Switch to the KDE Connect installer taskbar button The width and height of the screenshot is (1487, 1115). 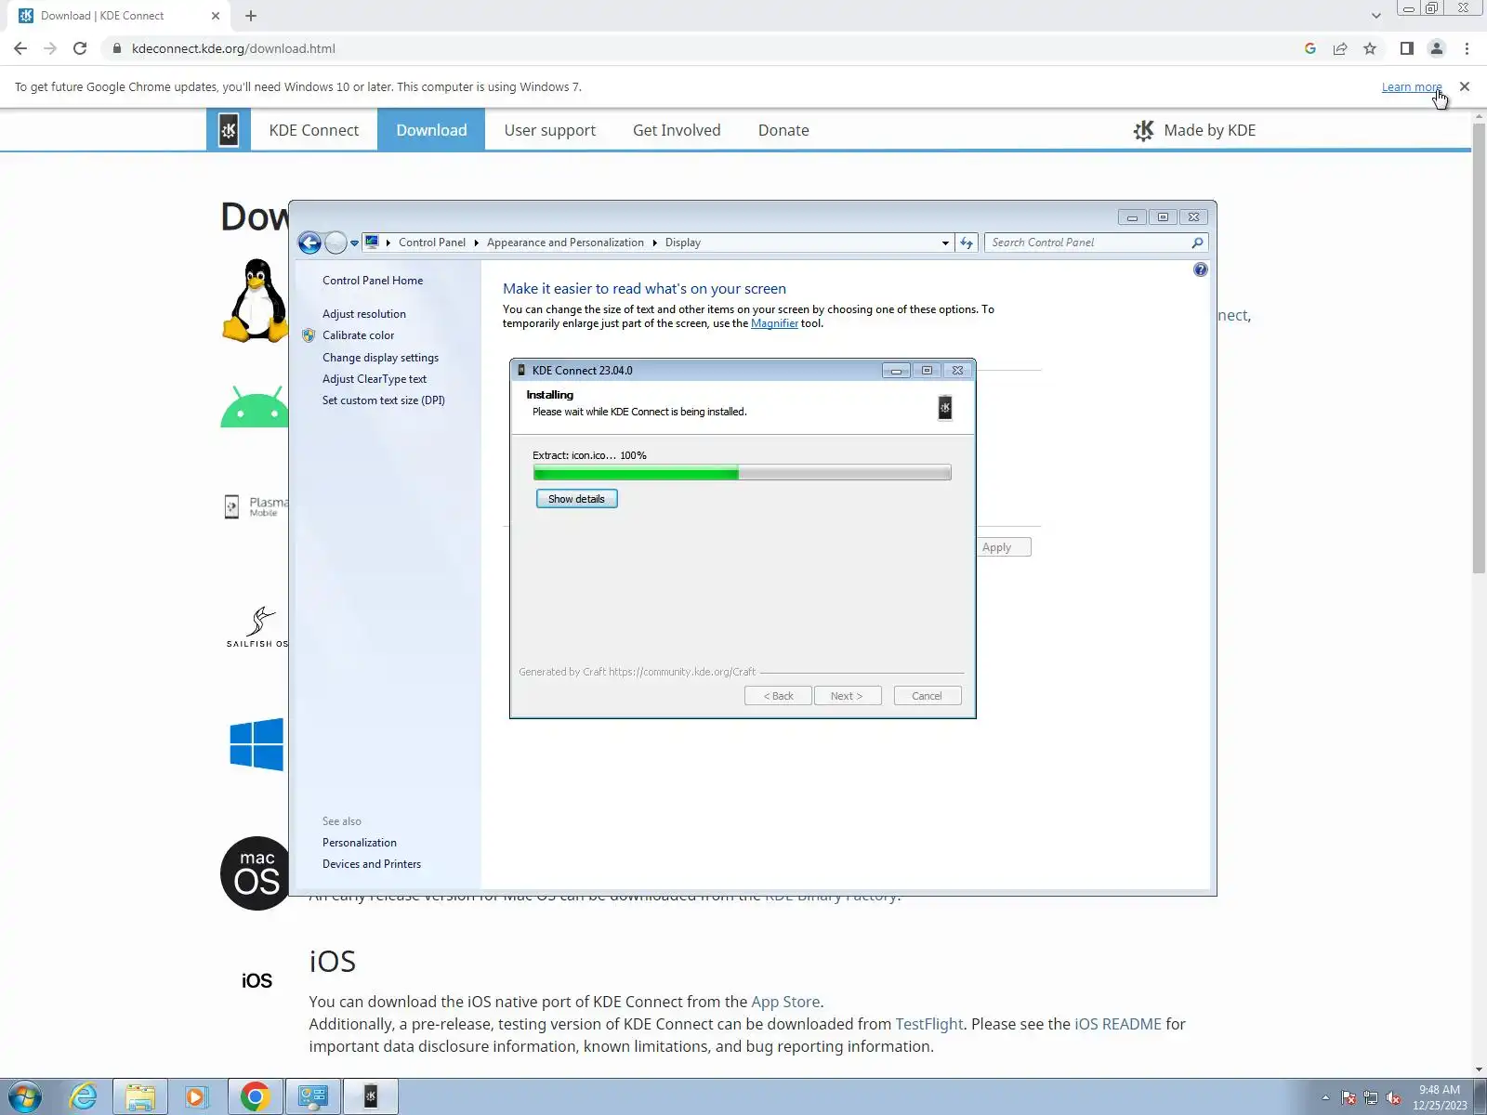371,1096
